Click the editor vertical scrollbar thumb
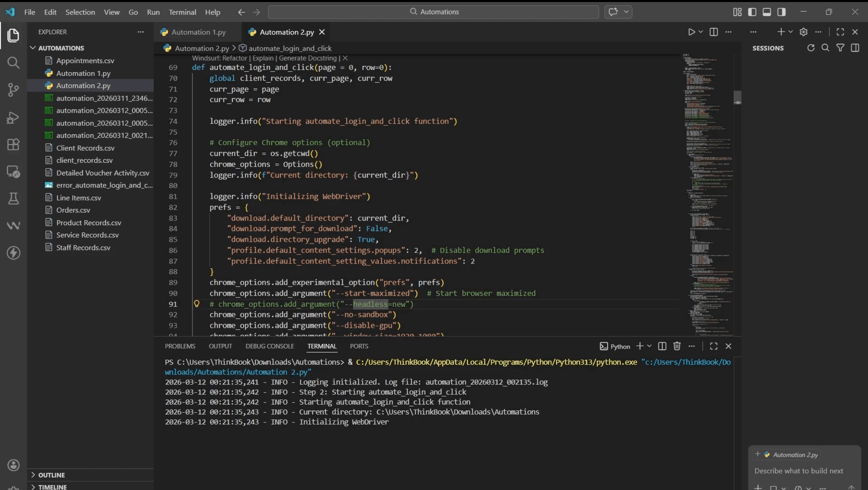 [737, 97]
